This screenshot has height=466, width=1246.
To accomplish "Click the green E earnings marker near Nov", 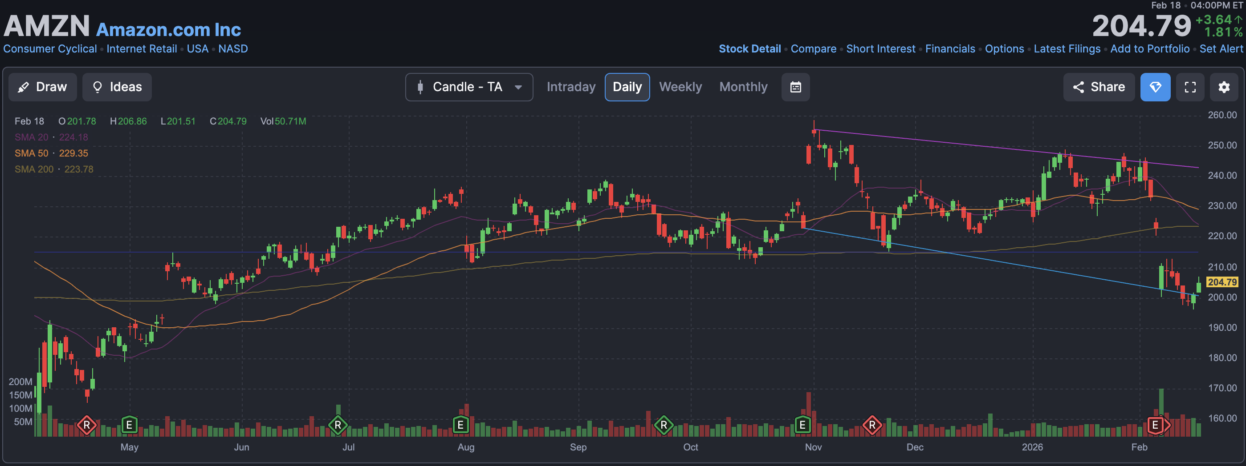I will tap(802, 425).
